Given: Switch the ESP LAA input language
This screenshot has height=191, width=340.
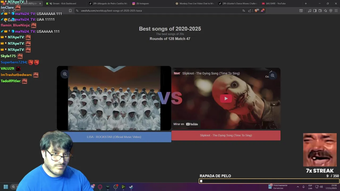Looking at the screenshot, I should click(310, 187).
